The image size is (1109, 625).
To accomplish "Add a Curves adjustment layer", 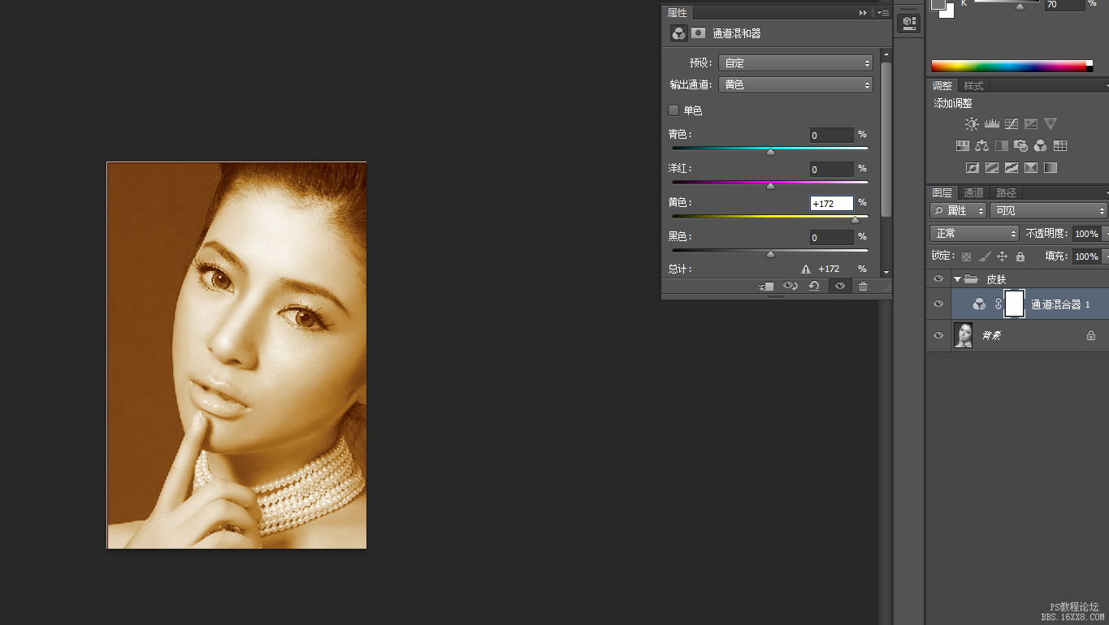I will [x=1012, y=124].
